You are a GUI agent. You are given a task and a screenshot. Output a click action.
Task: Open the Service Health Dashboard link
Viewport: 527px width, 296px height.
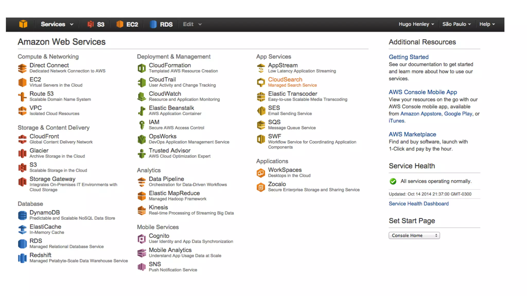point(418,203)
